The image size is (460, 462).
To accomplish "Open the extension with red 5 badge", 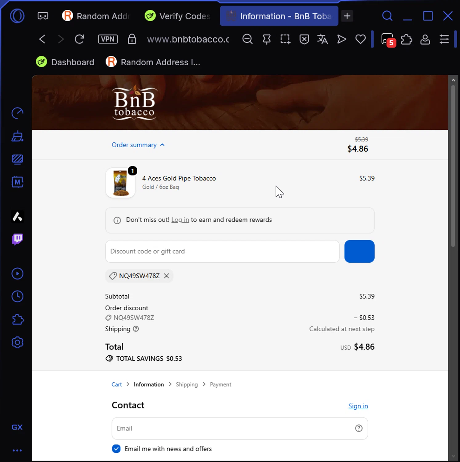I will pos(388,39).
